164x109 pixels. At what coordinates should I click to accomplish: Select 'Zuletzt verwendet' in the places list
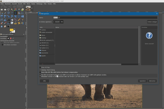coord(47,32)
